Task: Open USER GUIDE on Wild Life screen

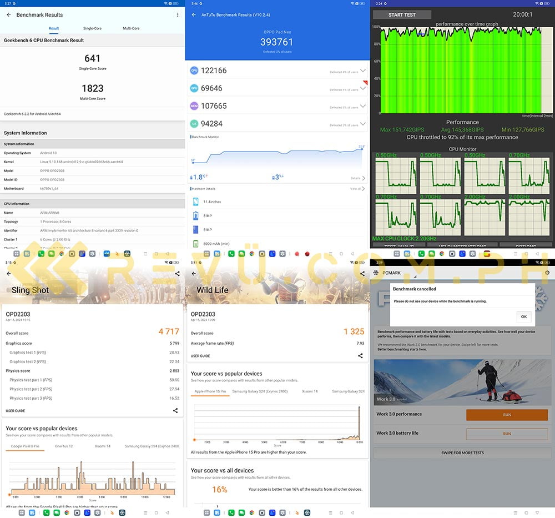Action: coord(200,356)
